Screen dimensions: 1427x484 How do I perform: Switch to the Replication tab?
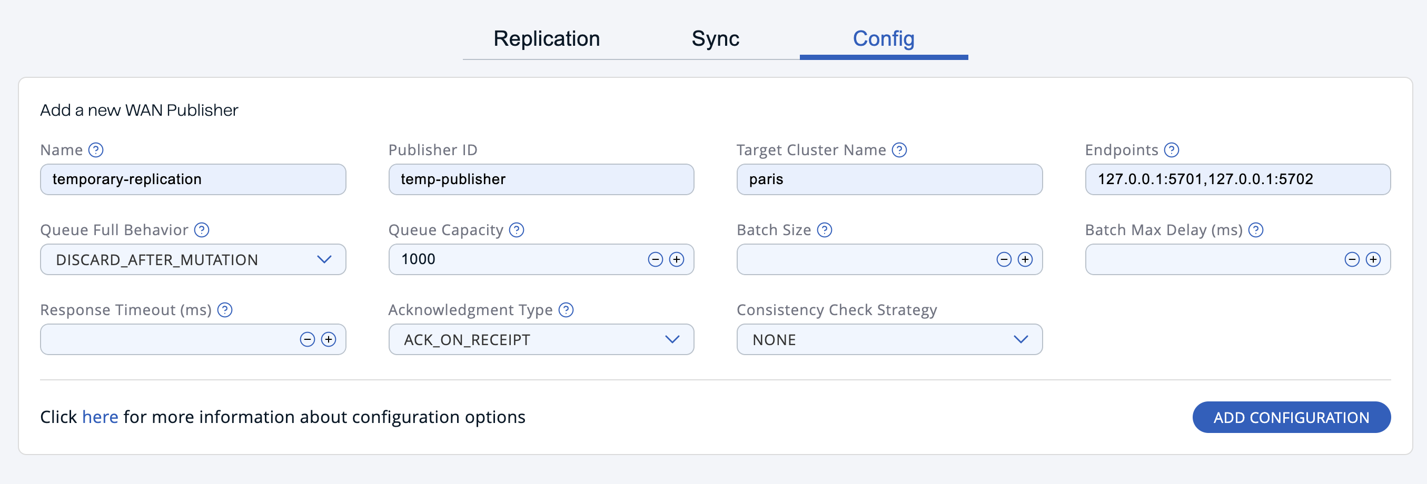547,37
